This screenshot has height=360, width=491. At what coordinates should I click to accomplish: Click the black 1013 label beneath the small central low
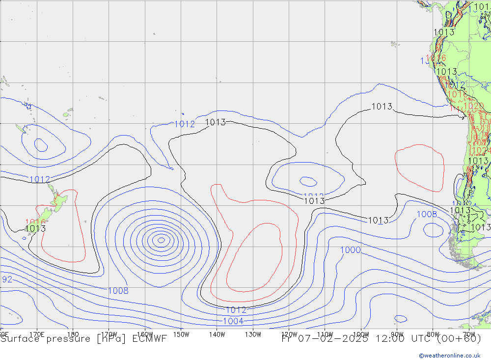[x=314, y=201]
